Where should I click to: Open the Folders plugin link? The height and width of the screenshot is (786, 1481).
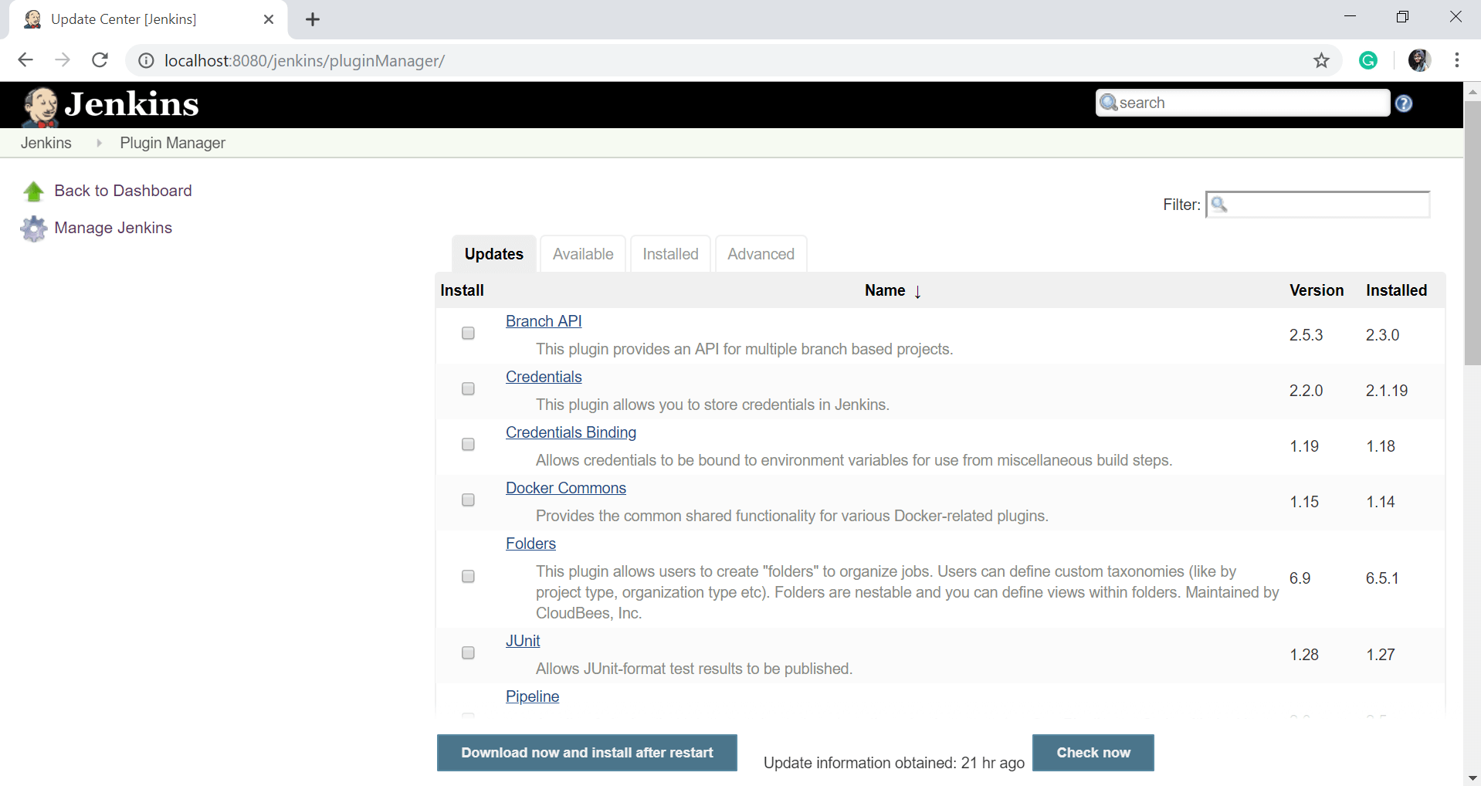[x=530, y=544]
